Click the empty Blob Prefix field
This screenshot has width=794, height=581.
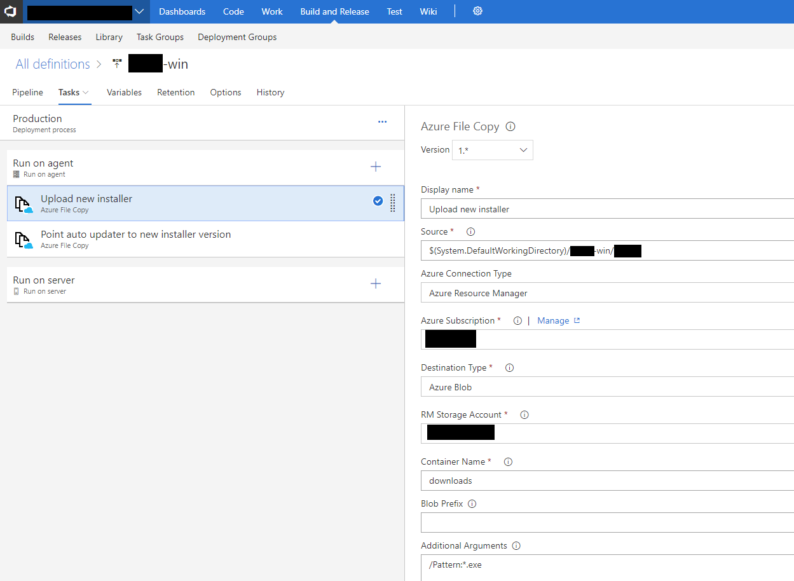(x=607, y=523)
